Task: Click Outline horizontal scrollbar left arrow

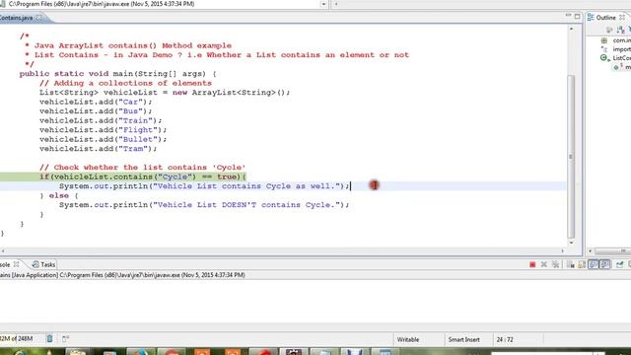Action: pos(590,250)
